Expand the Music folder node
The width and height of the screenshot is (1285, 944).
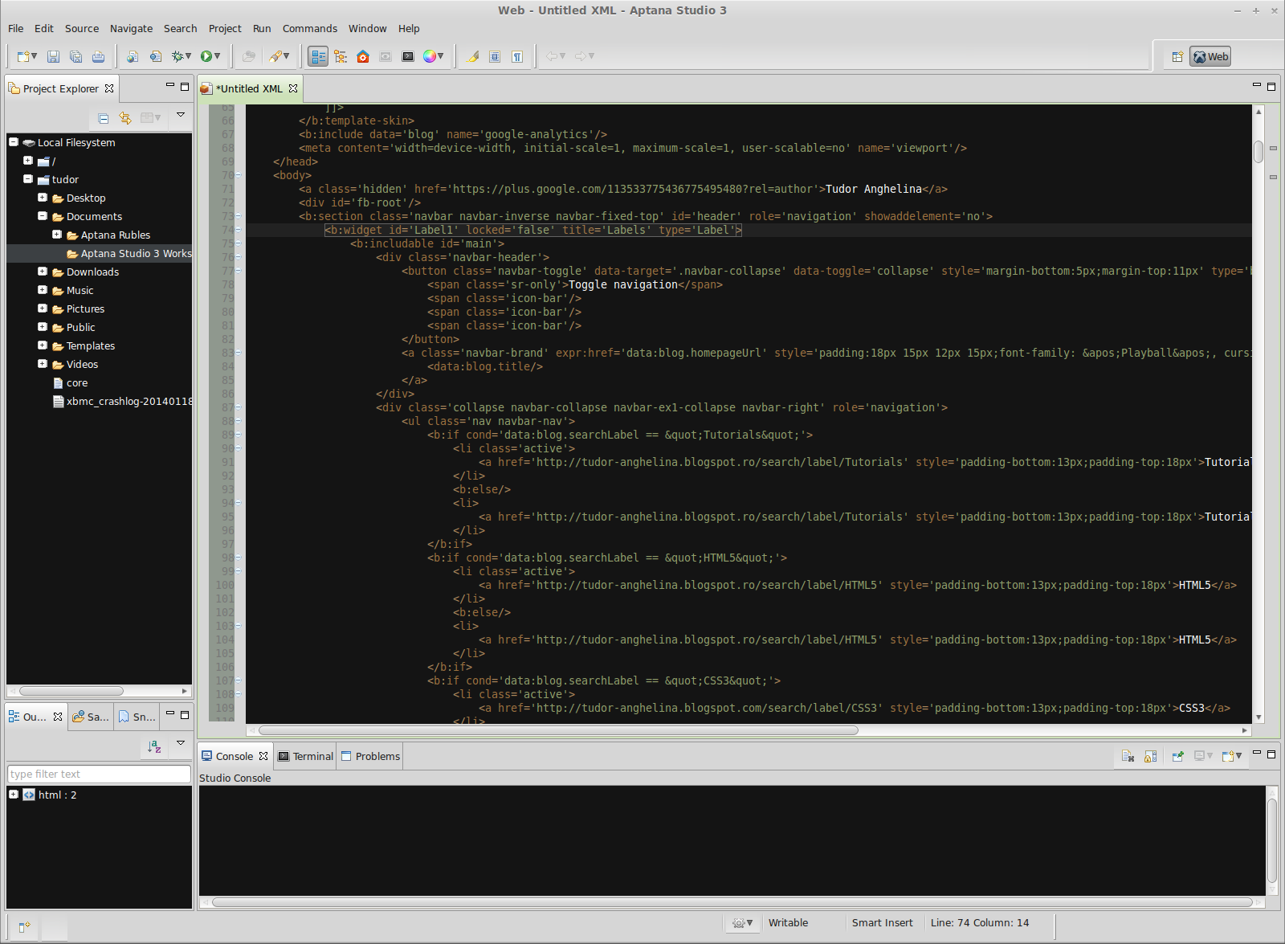point(43,290)
